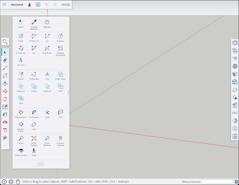Image resolution: width=239 pixels, height=185 pixels.
Task: Open the search magnifier in left toolbar
Action: click(5, 42)
